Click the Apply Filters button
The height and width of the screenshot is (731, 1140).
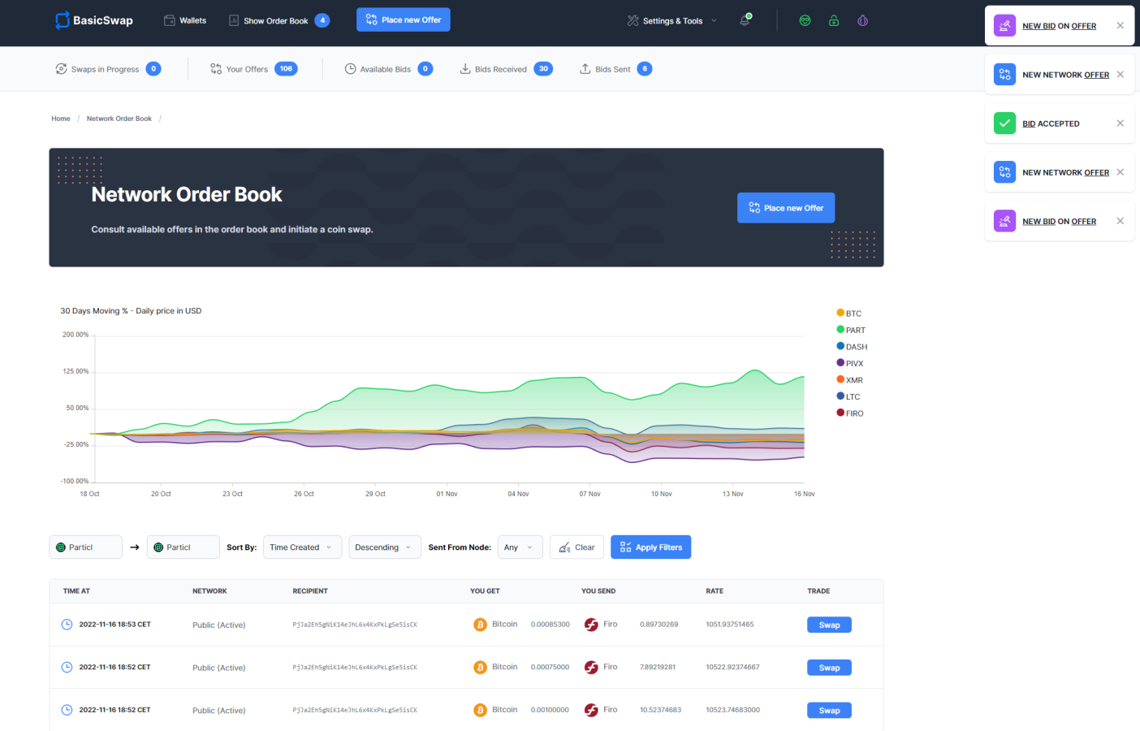(x=650, y=547)
